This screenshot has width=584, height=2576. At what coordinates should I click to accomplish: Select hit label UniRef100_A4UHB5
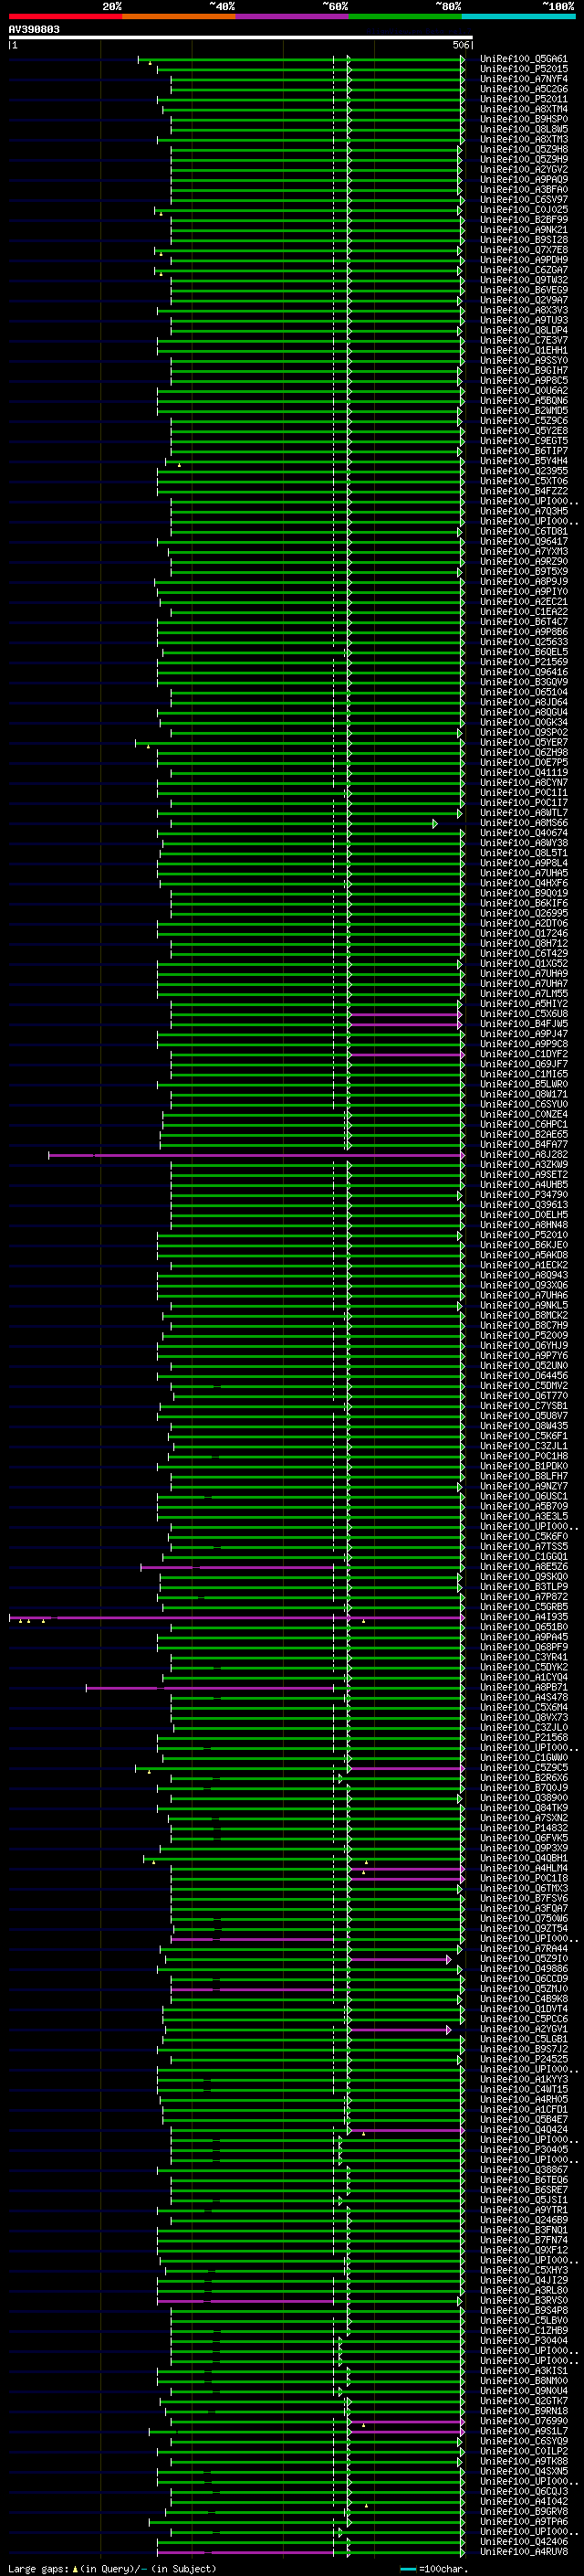pyautogui.click(x=523, y=1185)
